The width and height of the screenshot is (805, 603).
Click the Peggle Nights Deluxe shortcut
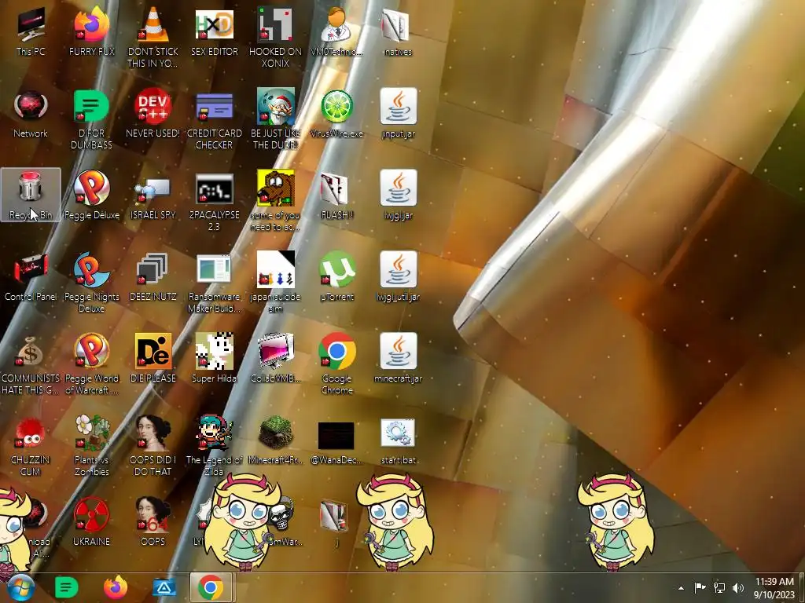pos(92,282)
